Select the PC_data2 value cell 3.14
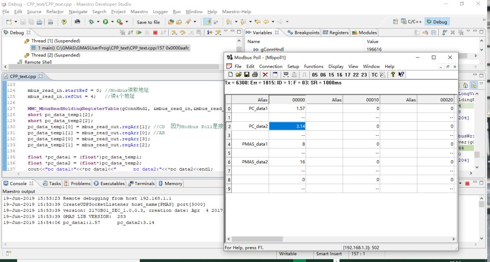The image size is (490, 262). (287, 126)
